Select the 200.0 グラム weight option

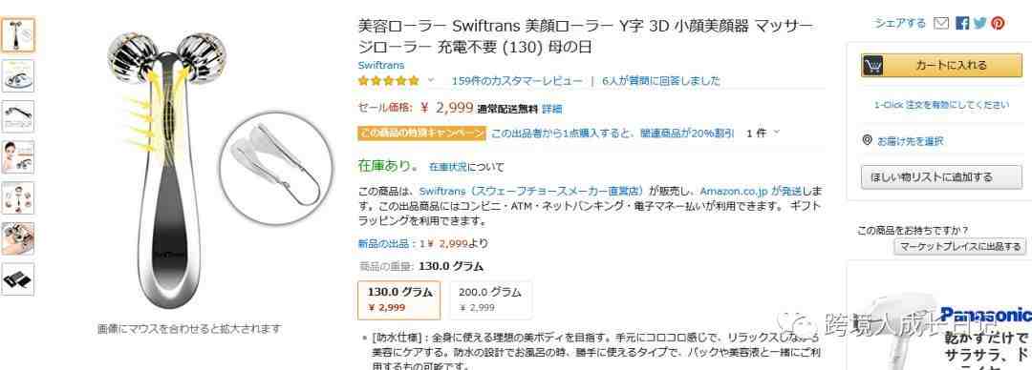(x=490, y=299)
